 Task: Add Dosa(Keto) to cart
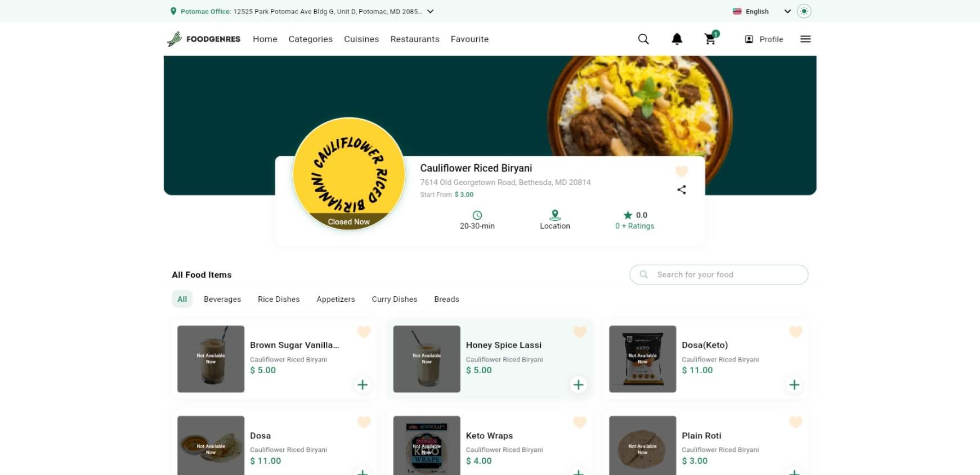pyautogui.click(x=794, y=384)
